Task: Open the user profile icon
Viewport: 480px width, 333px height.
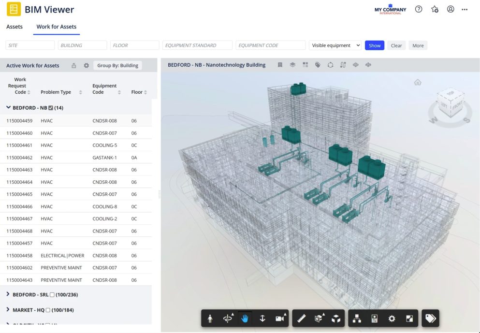Action: pos(451,9)
